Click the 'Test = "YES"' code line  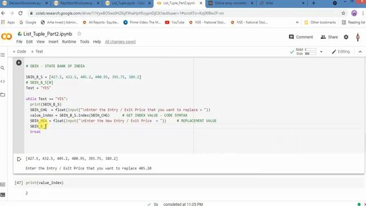[x=38, y=88]
